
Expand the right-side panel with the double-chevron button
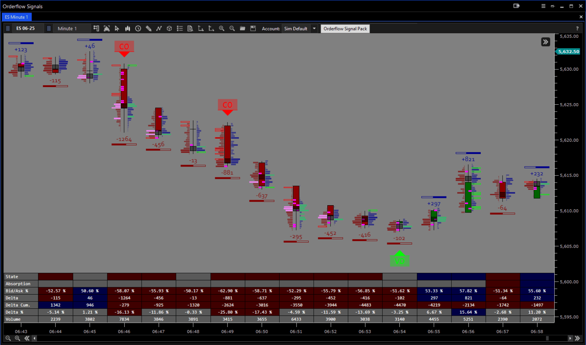click(x=545, y=42)
